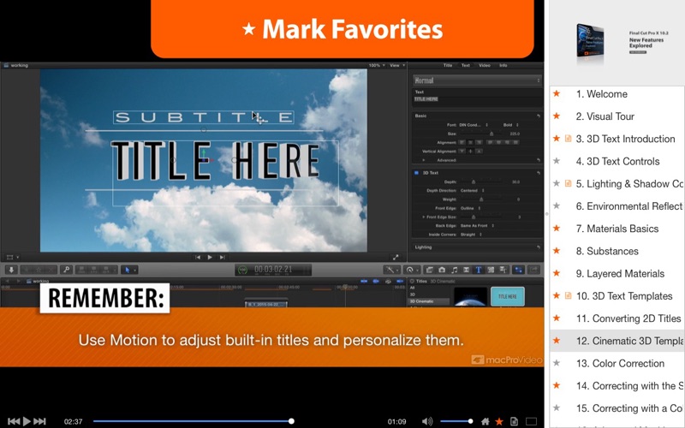
Task: Toggle favorite star for 4. 3D Text Controls
Action: (557, 161)
